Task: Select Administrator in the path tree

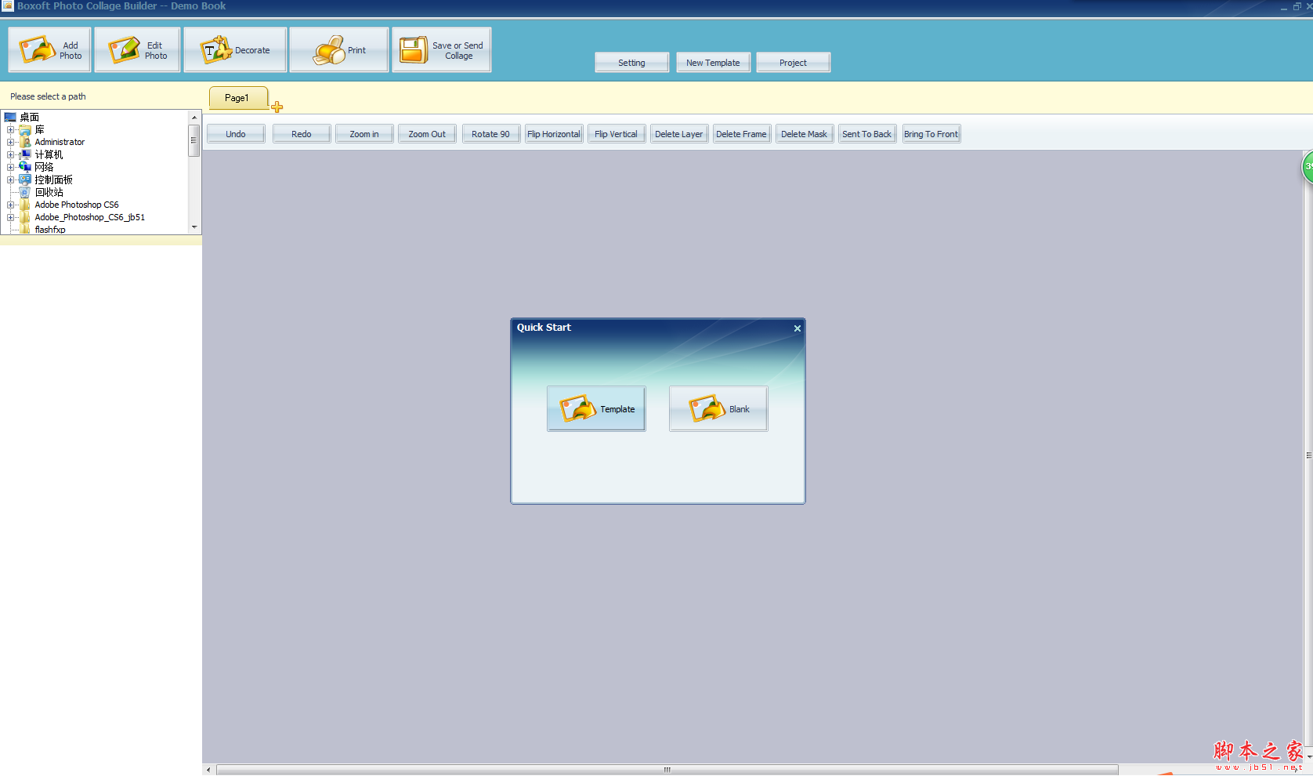Action: coord(60,143)
